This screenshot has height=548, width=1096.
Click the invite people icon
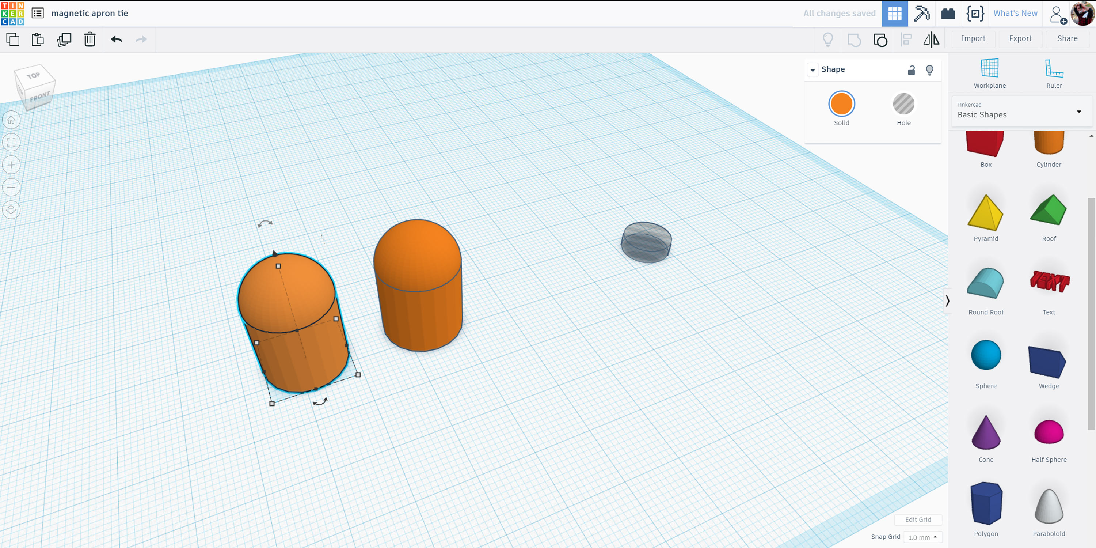(x=1058, y=15)
